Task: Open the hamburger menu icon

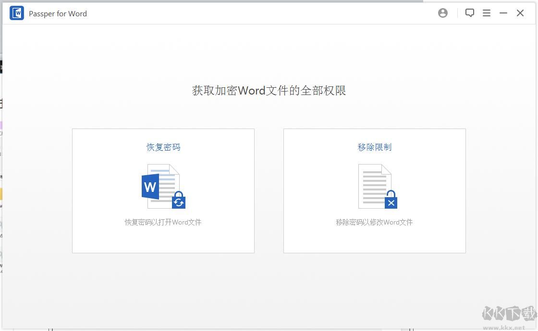Action: coord(487,13)
